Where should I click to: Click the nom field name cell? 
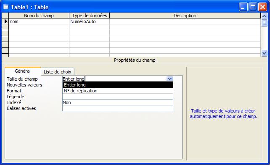(39, 21)
